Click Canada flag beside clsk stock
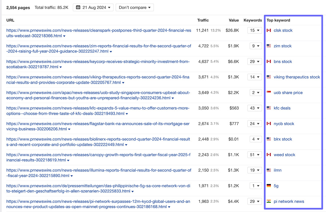Viewport: 326px width, 212px height. (269, 30)
